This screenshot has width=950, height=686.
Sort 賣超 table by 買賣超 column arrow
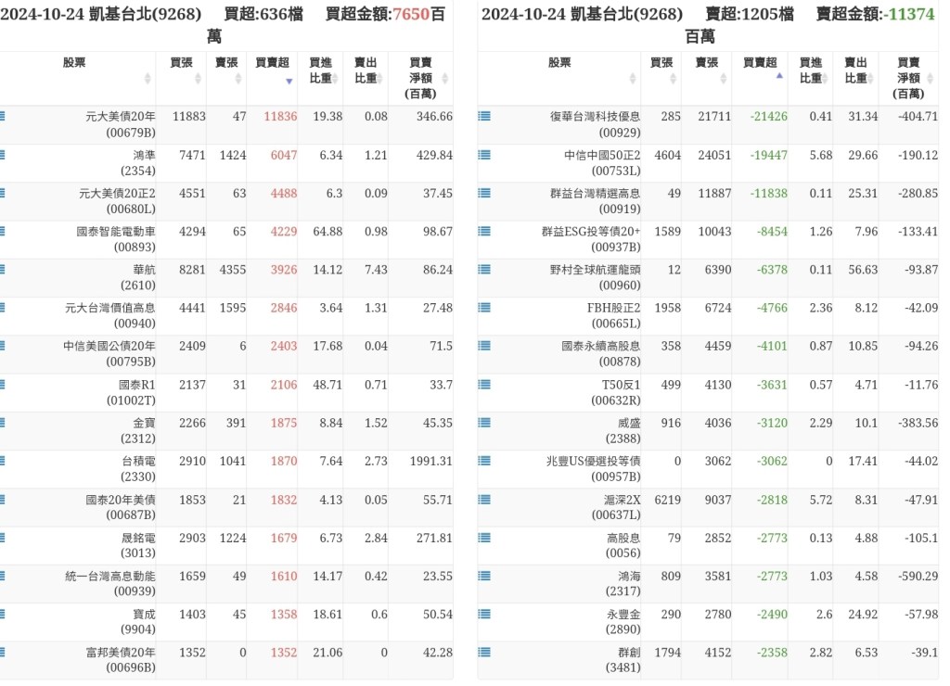pyautogui.click(x=779, y=76)
